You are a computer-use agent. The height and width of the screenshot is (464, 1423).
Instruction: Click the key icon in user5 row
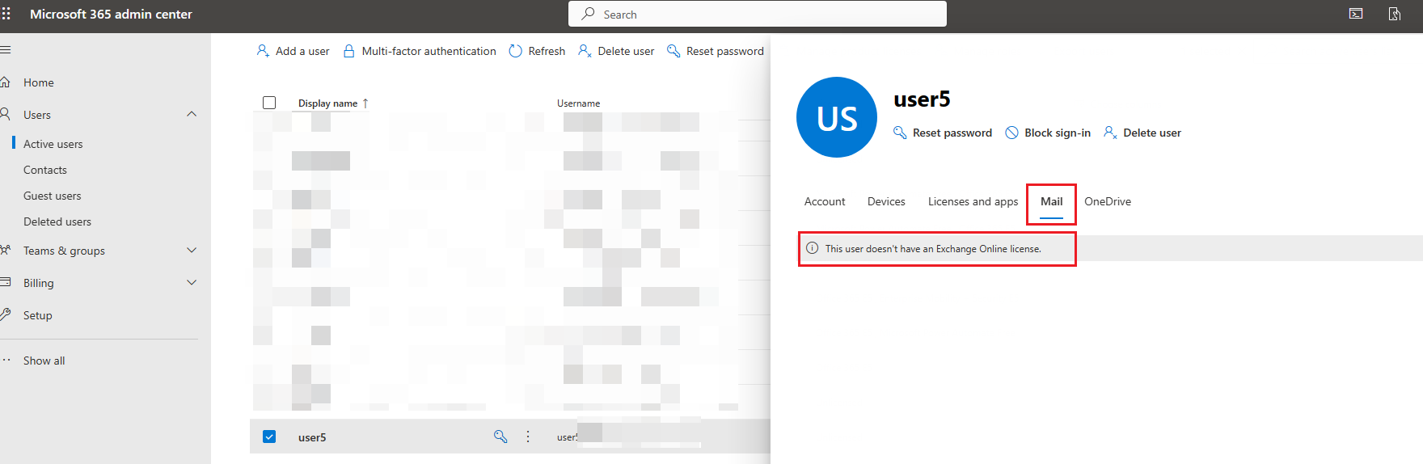click(x=500, y=437)
